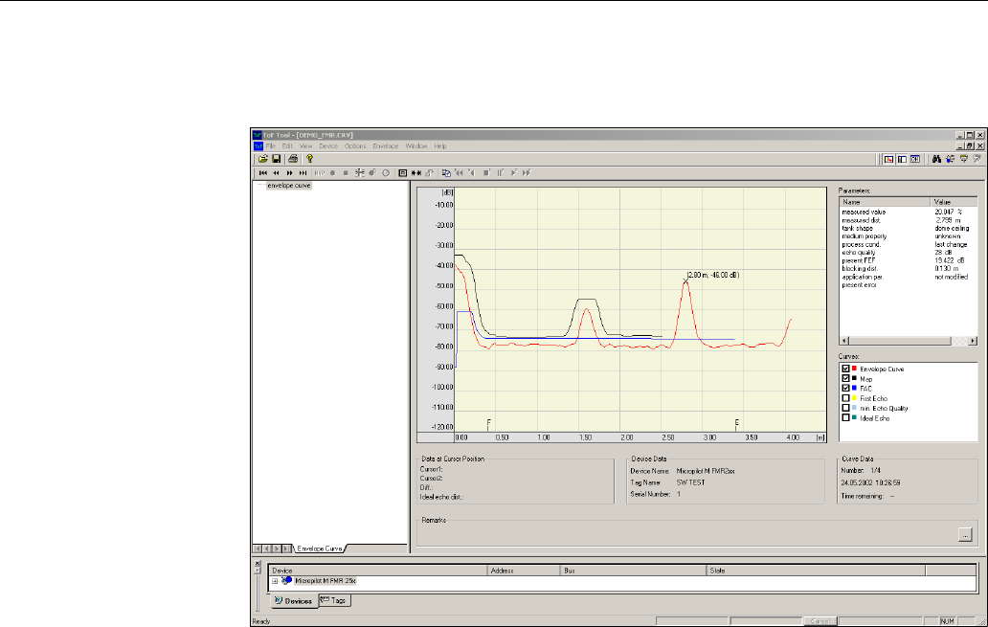
Task: Click the split-pane view layout icon
Action: [x=902, y=159]
